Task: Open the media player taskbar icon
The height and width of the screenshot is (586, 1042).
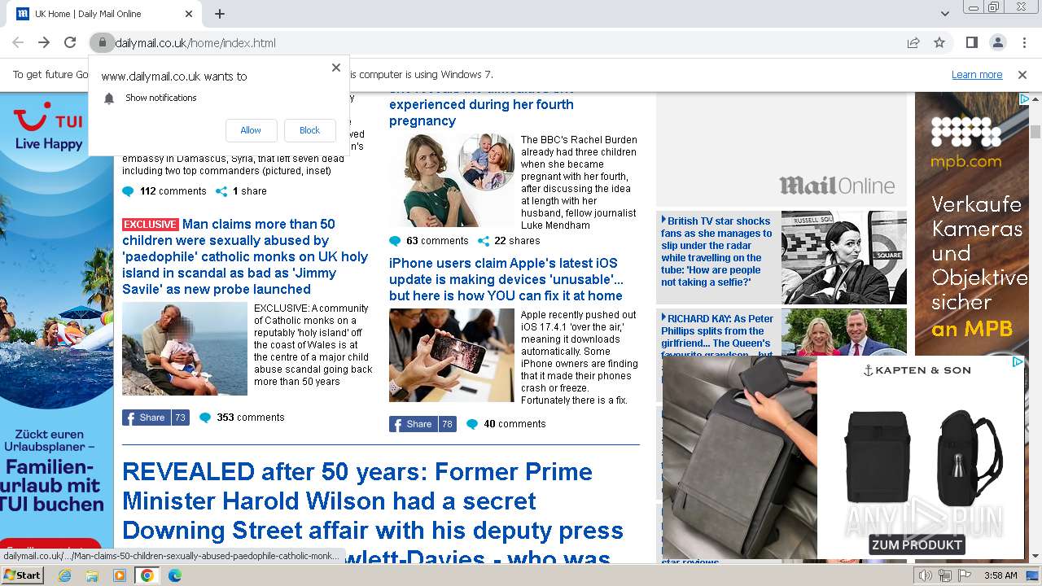Action: pos(120,575)
